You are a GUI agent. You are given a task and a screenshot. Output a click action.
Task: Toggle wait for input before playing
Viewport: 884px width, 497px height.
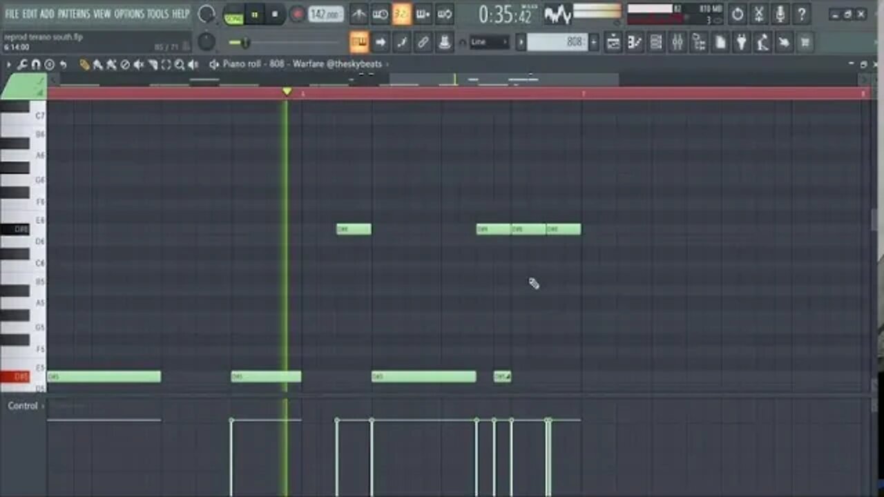click(x=381, y=14)
